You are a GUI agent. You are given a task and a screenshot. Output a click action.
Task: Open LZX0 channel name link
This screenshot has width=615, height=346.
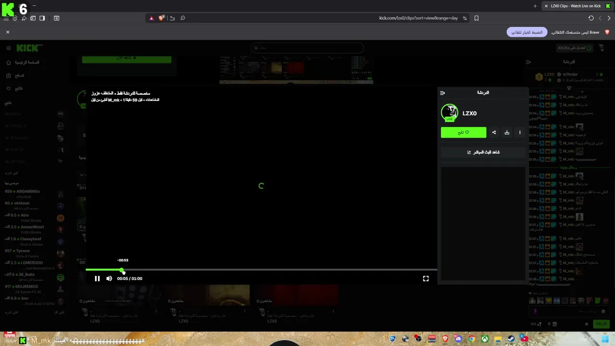point(469,113)
